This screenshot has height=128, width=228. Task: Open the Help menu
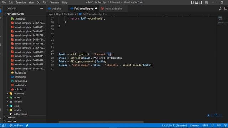(65, 2)
